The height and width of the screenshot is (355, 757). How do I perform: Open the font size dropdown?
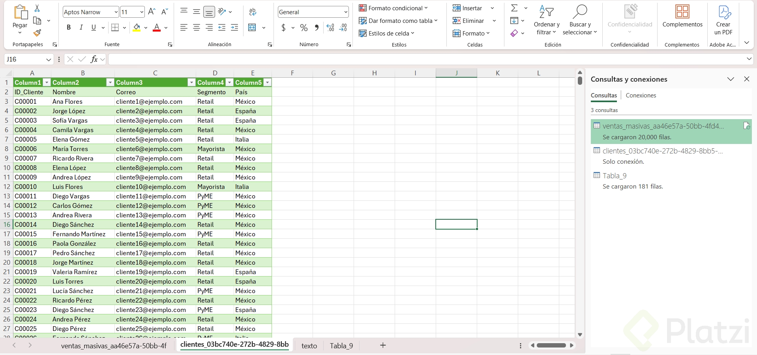[x=142, y=12]
